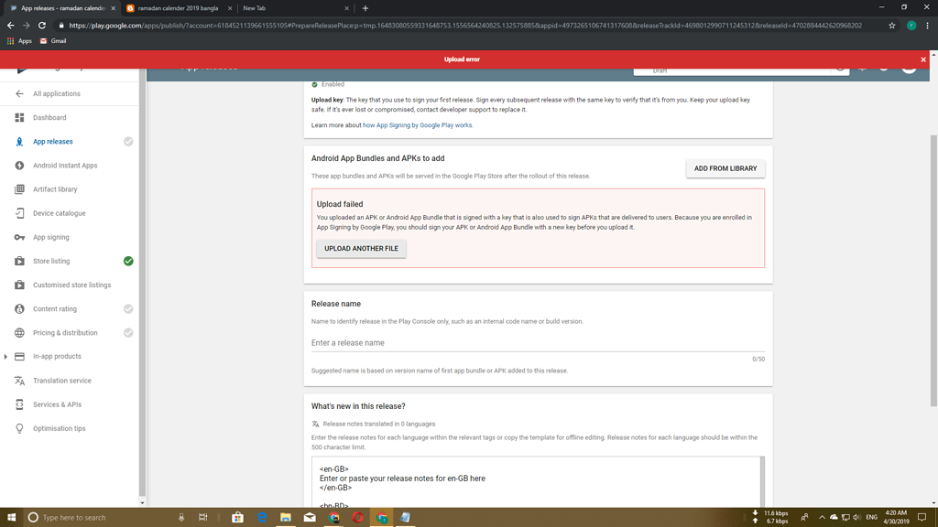938x527 pixels.
Task: Click the release name input field
Action: pyautogui.click(x=538, y=343)
